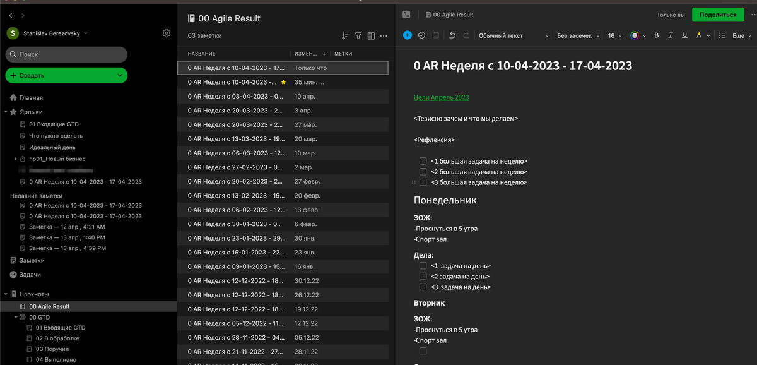Select the sort order icon above the note list

tap(346, 36)
